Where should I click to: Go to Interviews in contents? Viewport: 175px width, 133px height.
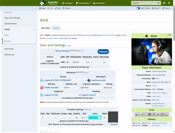click(x=9, y=49)
